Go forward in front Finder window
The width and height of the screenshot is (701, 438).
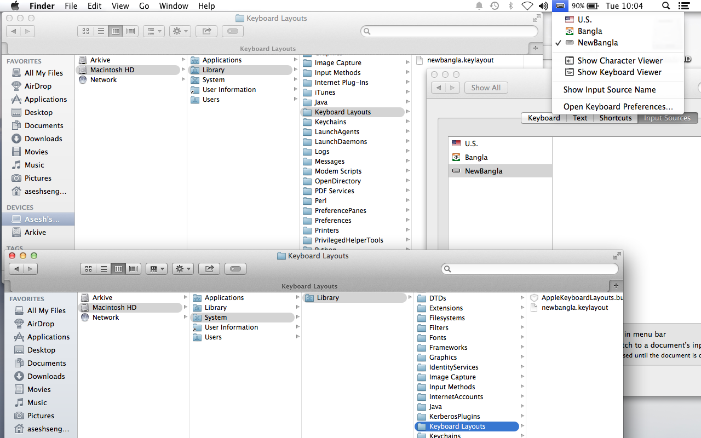[31, 269]
